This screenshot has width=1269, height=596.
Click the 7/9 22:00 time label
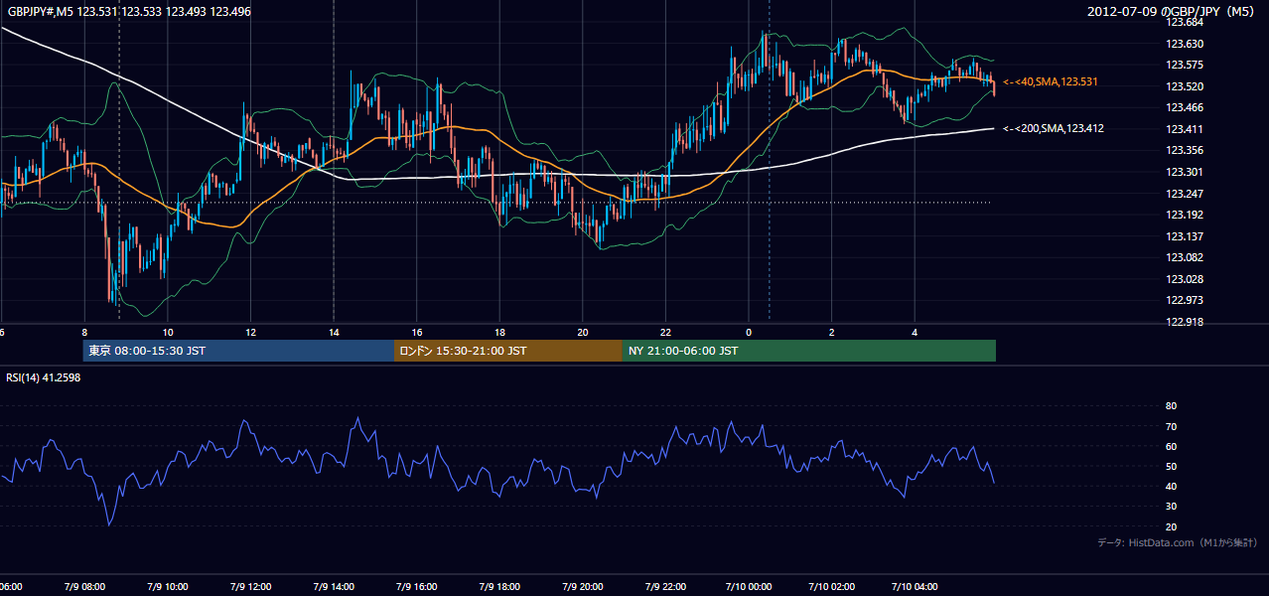coord(664,586)
